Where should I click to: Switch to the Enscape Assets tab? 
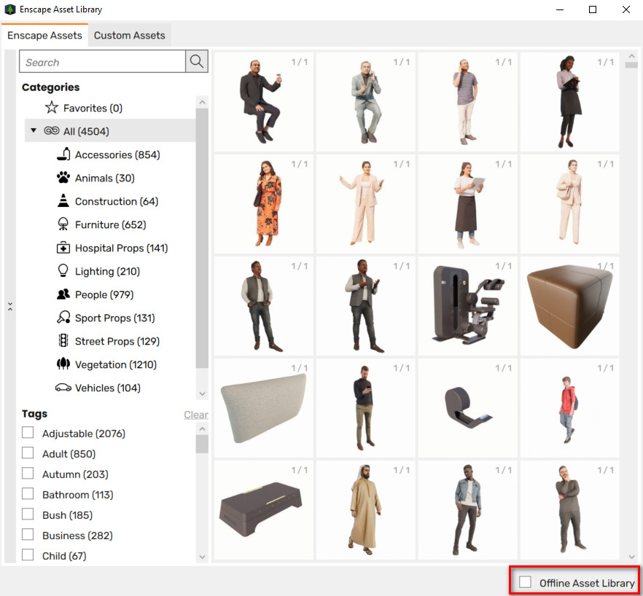tap(44, 35)
